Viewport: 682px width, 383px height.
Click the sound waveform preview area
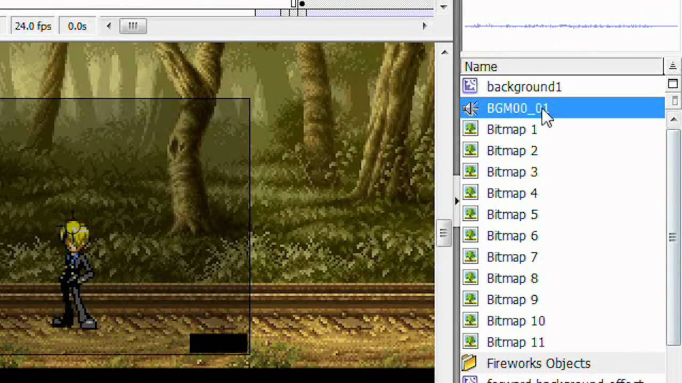pyautogui.click(x=571, y=26)
